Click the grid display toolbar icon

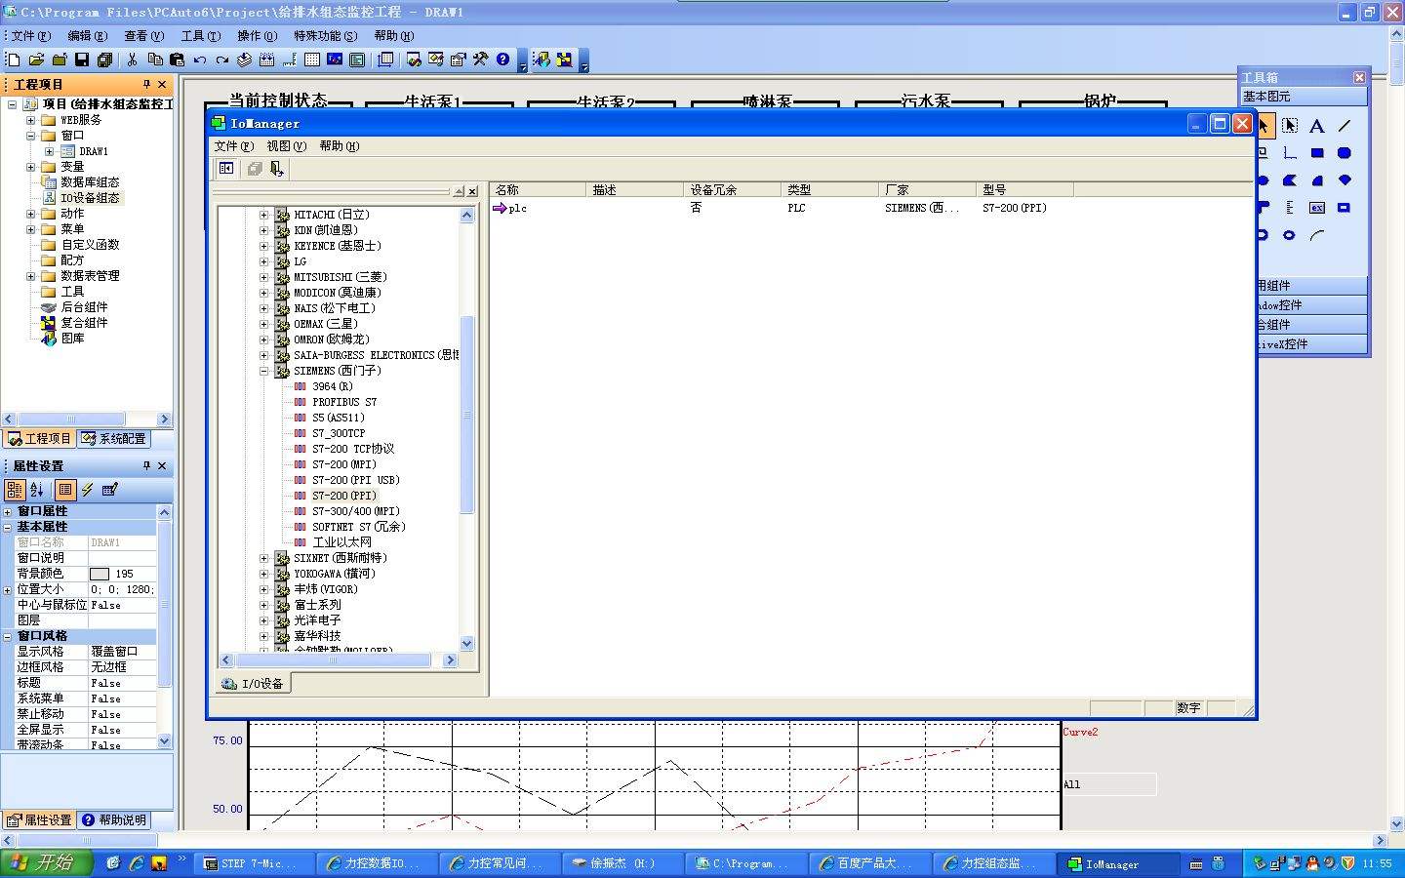click(312, 60)
